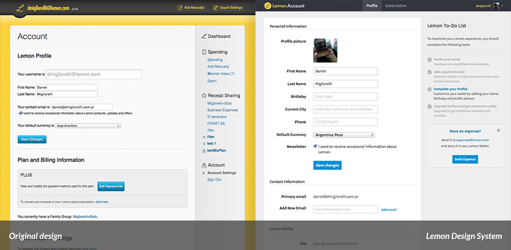
Task: Click the Complete your Profile task link
Action: 450,89
